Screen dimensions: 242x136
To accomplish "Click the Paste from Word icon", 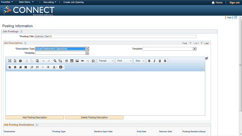I will tap(37, 61).
